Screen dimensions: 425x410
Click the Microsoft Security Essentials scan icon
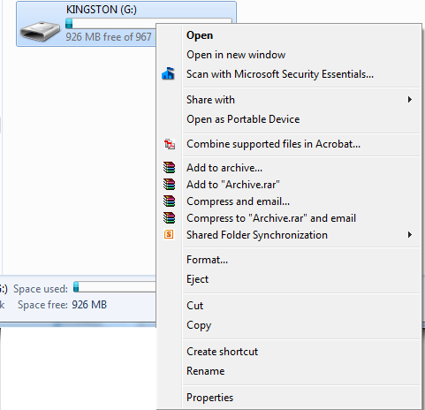point(168,73)
